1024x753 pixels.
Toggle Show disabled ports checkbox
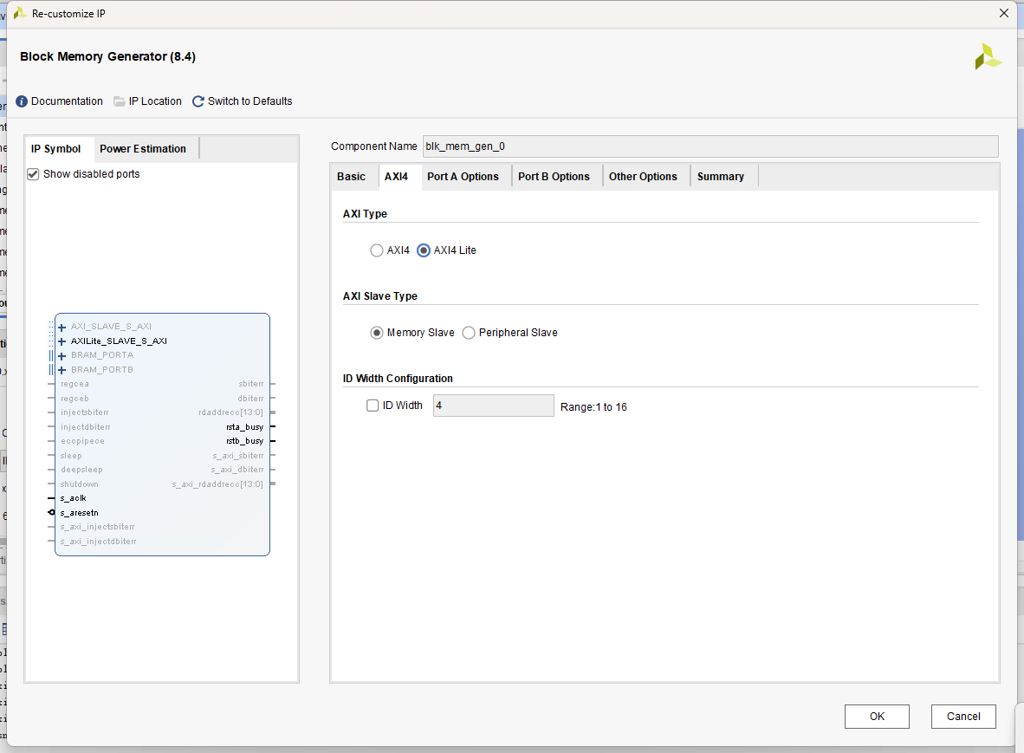34,174
